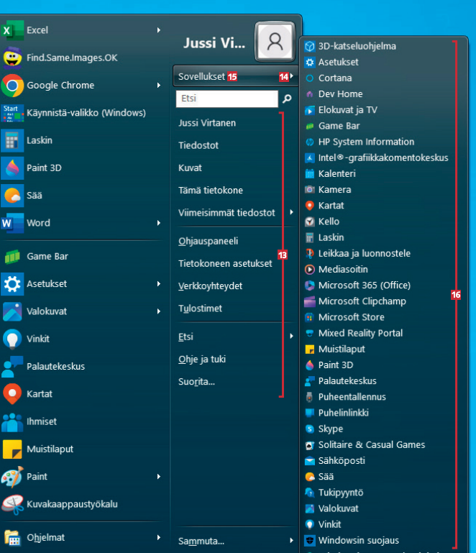Open the Skype icon in apps list

309,429
